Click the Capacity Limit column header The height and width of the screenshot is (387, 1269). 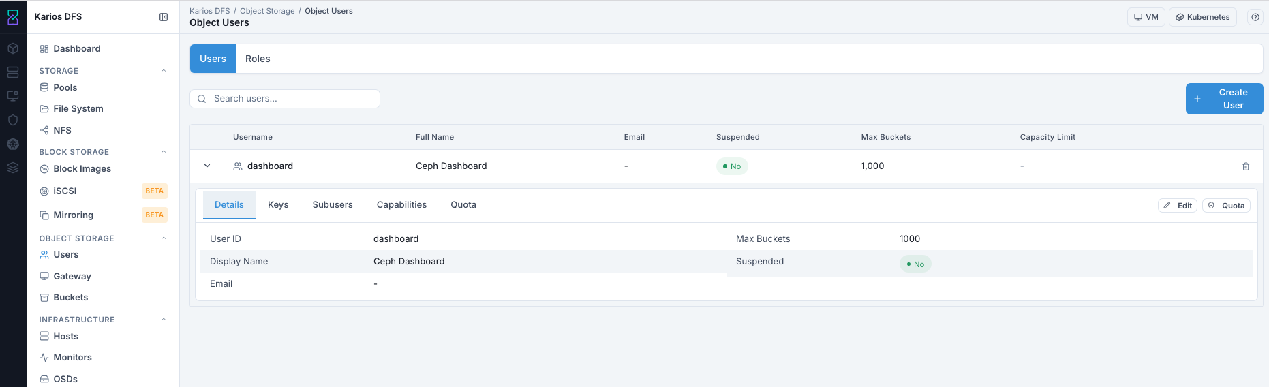(x=1048, y=137)
